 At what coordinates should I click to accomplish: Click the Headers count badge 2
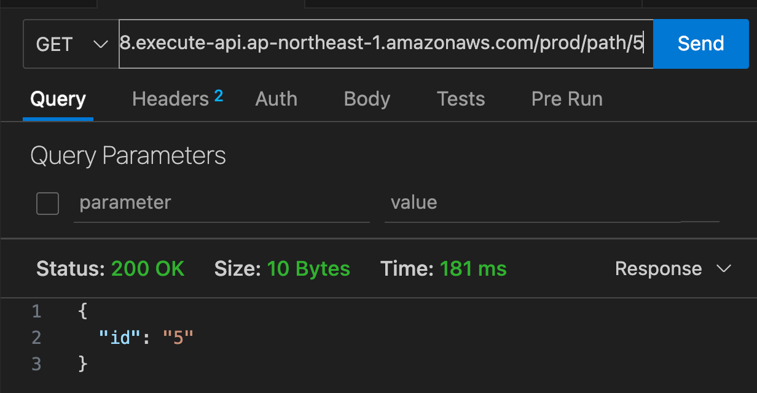(x=218, y=95)
